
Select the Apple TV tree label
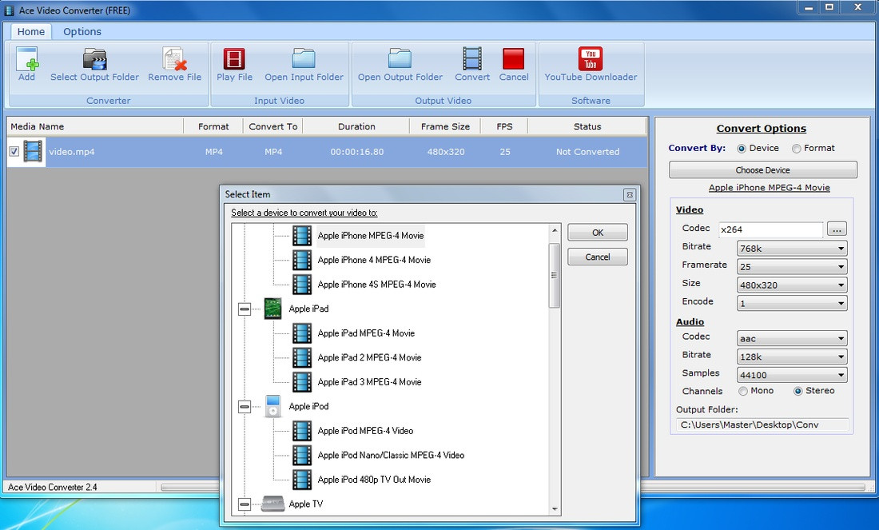305,504
